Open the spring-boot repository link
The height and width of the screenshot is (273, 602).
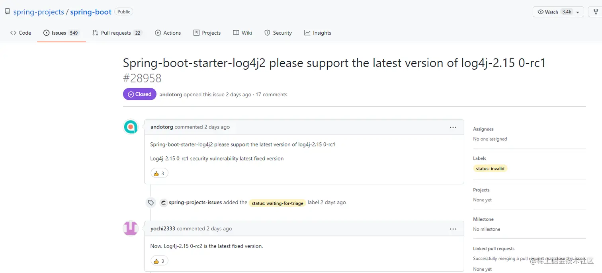click(x=90, y=12)
